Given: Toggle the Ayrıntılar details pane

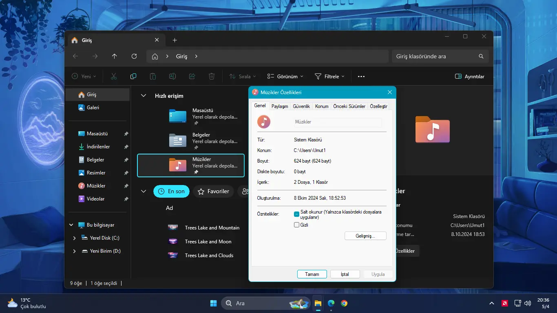Looking at the screenshot, I should 470,76.
